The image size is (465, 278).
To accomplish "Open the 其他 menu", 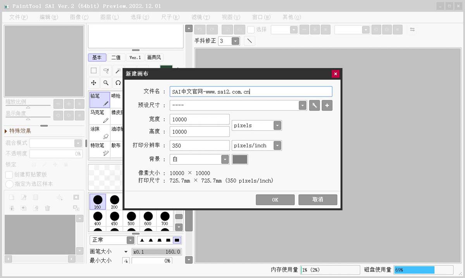I will pyautogui.click(x=291, y=17).
